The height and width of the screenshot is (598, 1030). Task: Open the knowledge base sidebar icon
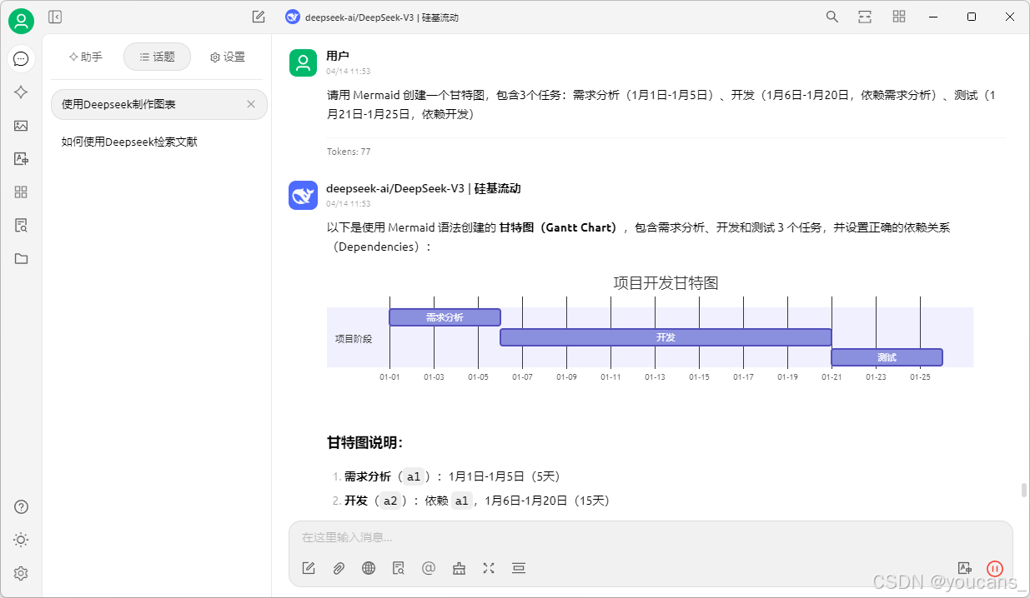[21, 226]
